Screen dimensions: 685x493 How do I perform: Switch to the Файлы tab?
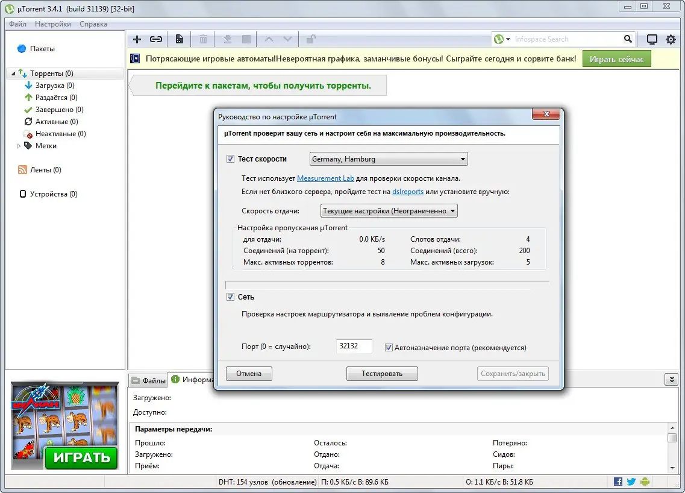click(x=149, y=381)
